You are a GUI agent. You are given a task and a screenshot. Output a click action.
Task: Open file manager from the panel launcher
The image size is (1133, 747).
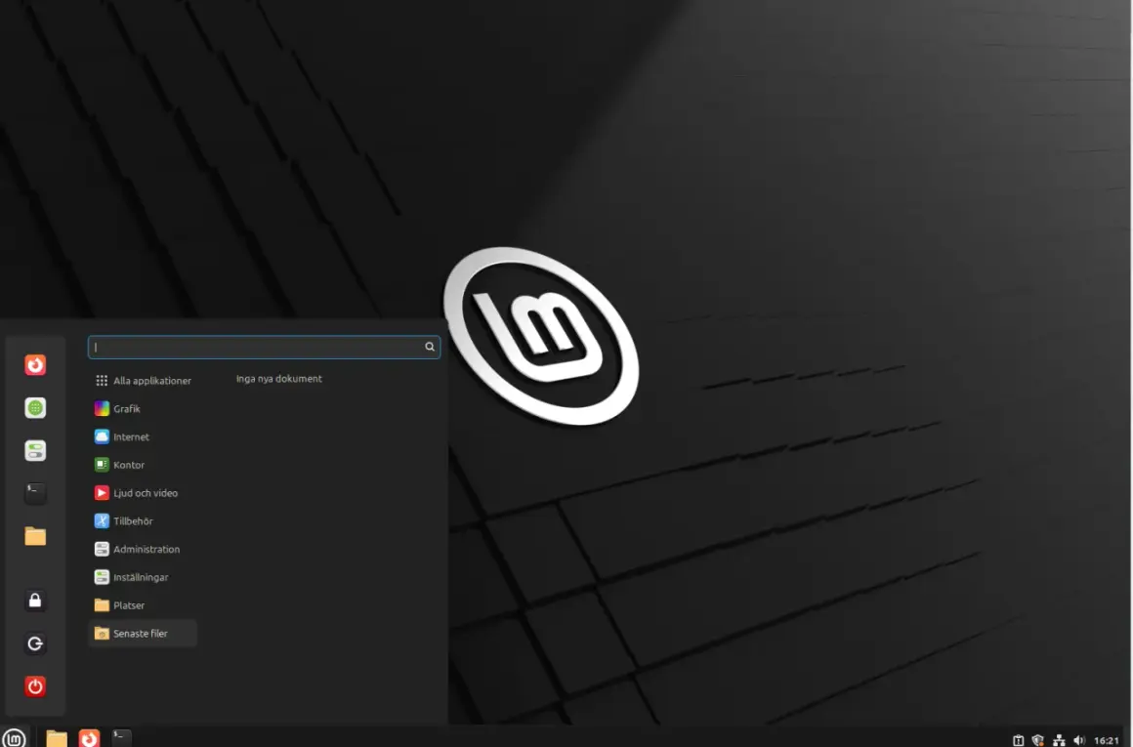point(57,737)
